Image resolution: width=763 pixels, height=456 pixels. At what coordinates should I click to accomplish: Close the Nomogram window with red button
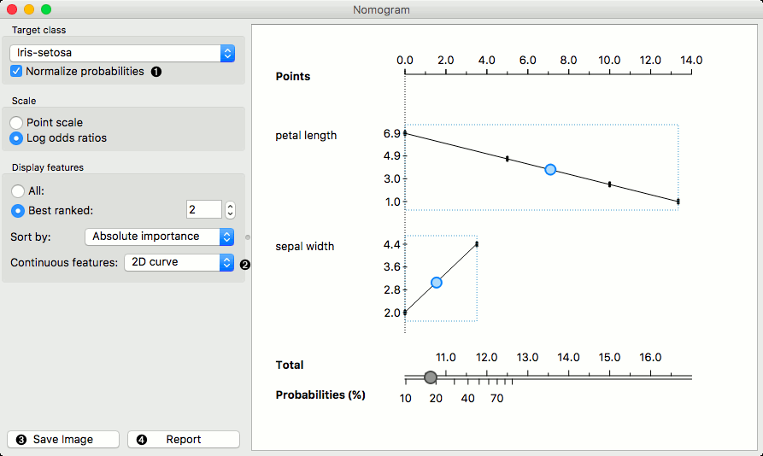click(12, 9)
